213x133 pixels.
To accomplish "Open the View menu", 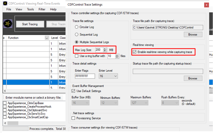I will (x=19, y=9).
